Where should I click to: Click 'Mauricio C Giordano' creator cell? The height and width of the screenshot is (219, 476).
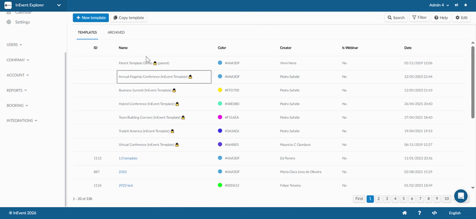click(295, 145)
